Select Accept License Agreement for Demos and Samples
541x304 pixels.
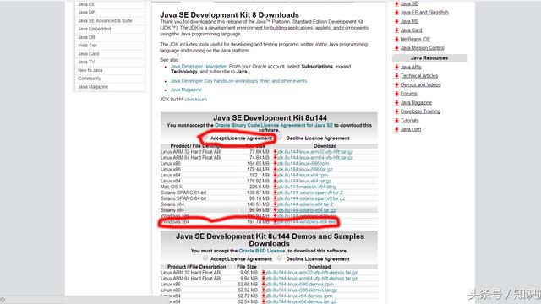tap(205, 258)
